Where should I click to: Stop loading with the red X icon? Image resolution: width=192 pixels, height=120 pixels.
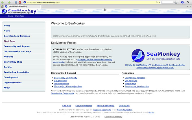coord(20,2)
